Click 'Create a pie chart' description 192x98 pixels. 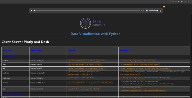pos(36,89)
